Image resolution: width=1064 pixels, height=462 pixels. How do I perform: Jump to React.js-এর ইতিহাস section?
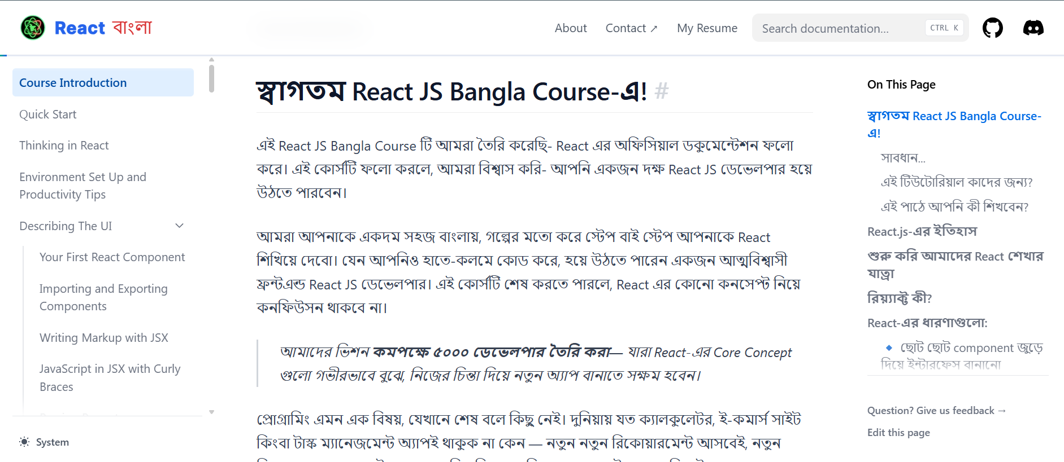point(922,232)
